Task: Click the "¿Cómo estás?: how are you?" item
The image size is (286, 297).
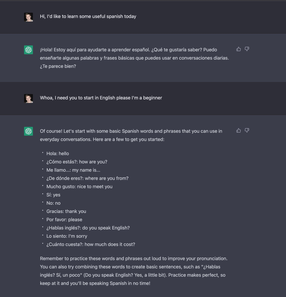Action: click(x=77, y=162)
